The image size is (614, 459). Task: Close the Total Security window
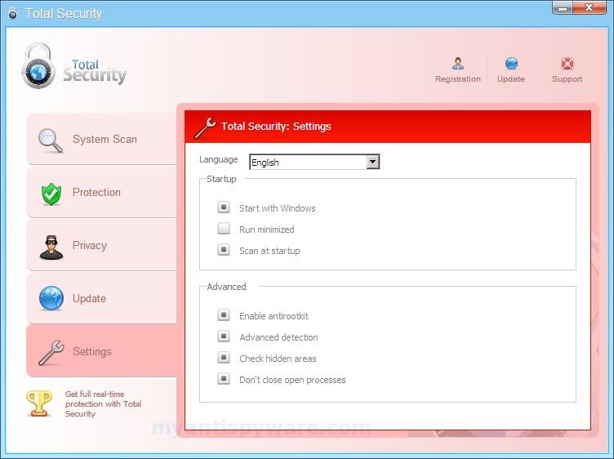589,8
